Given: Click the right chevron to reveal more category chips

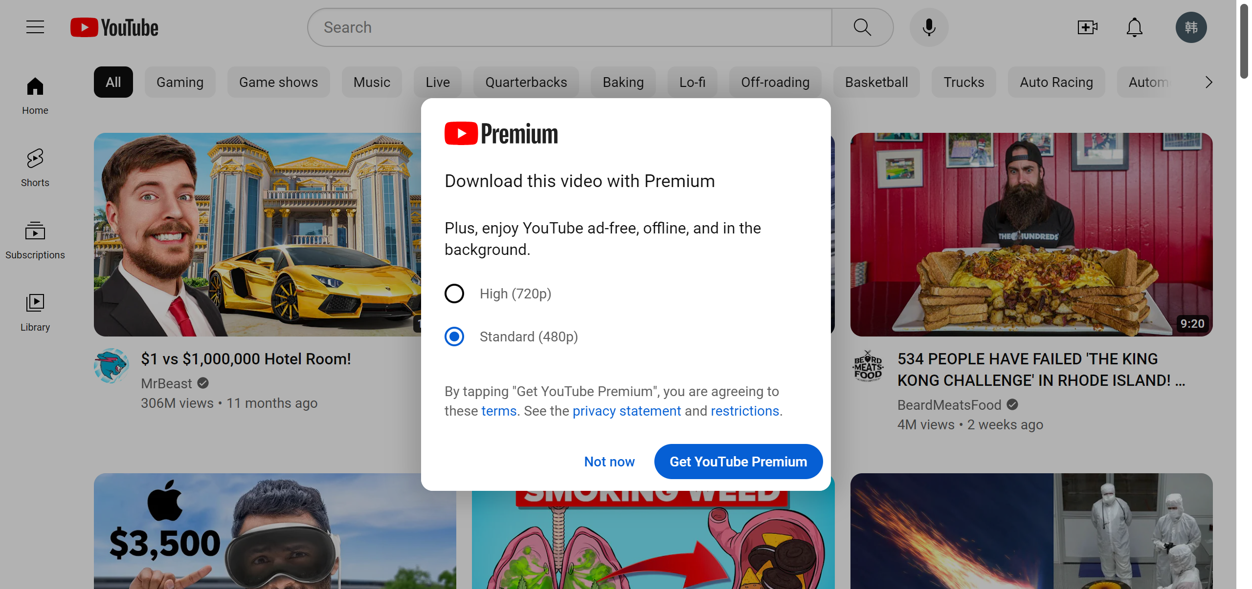Looking at the screenshot, I should [x=1208, y=82].
